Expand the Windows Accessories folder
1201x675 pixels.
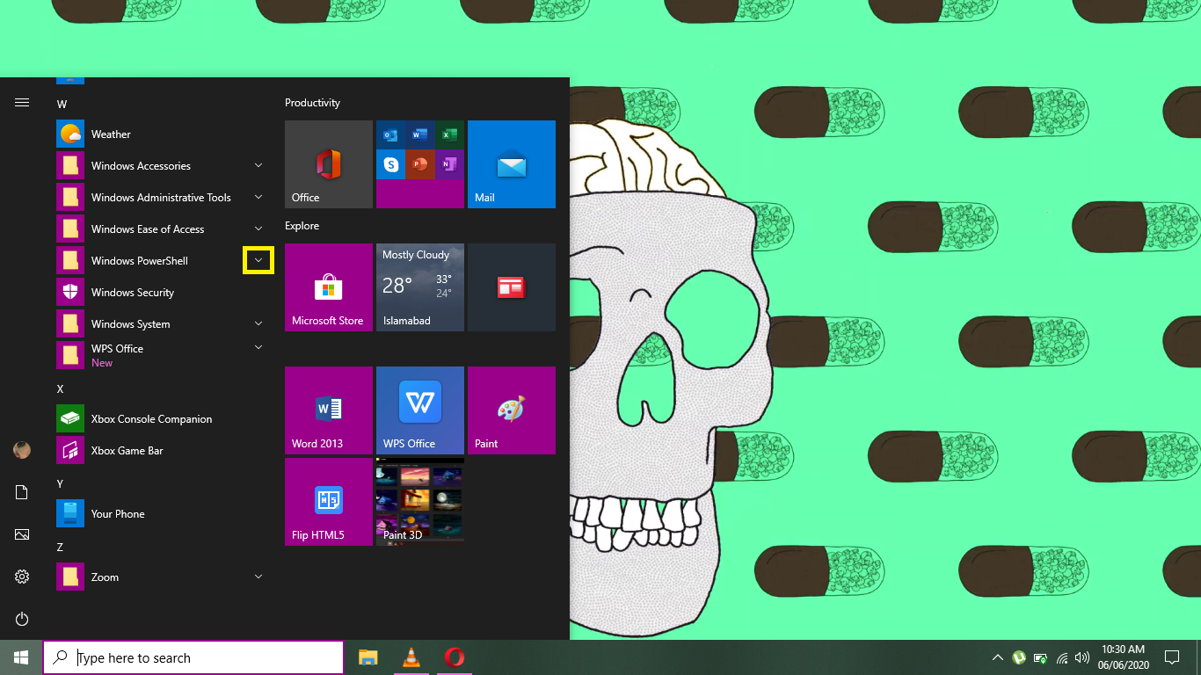[x=258, y=165]
